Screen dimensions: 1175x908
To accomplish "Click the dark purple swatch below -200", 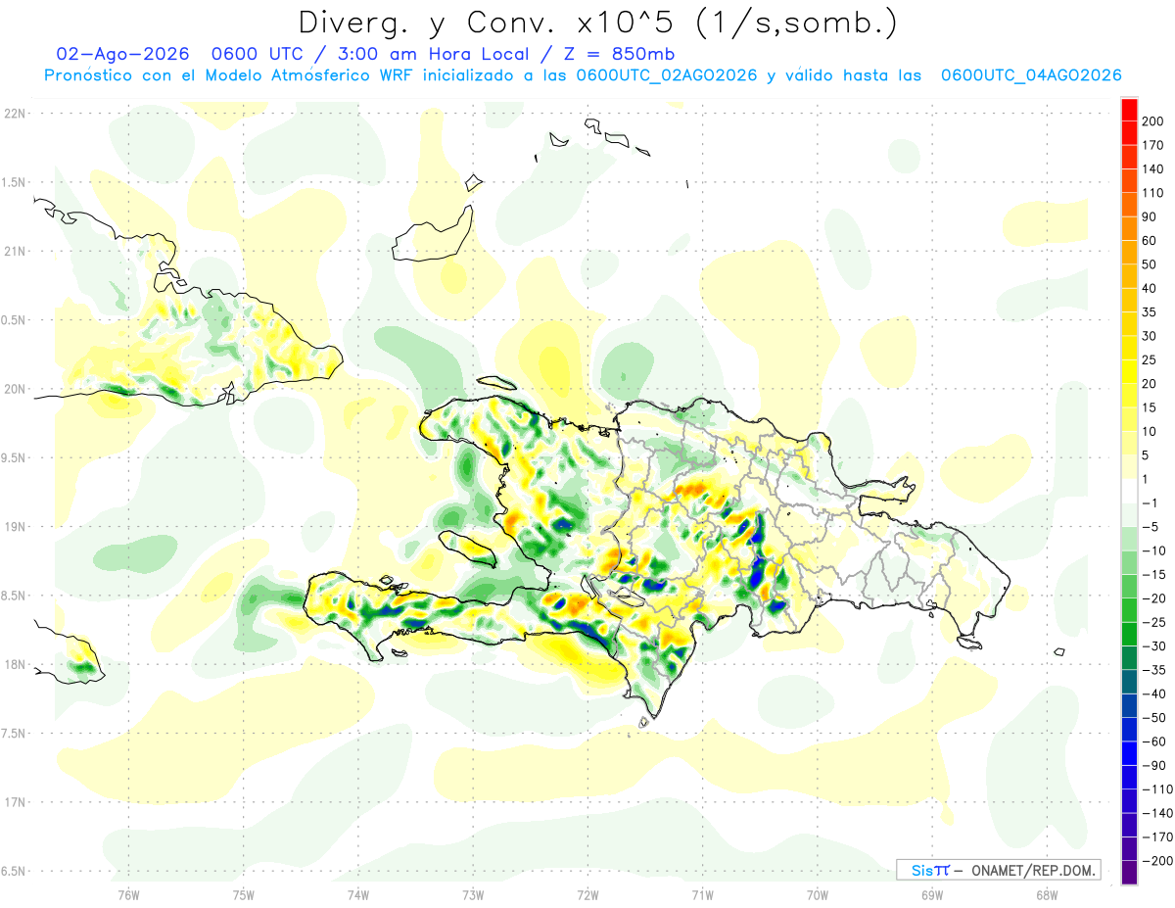I will [x=1129, y=874].
